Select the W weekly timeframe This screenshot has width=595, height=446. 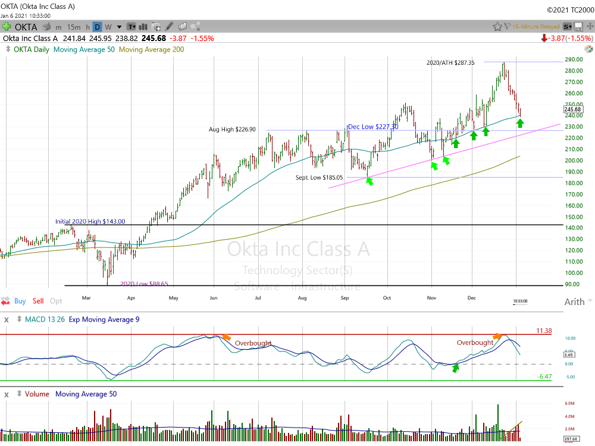[108, 27]
